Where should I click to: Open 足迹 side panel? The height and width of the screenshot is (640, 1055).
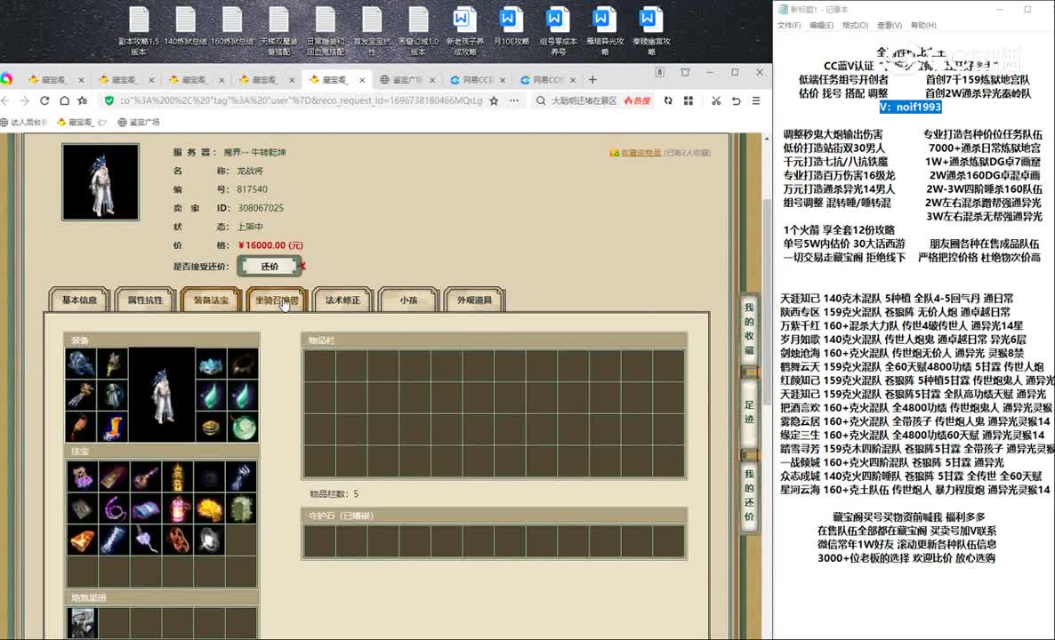(x=750, y=412)
